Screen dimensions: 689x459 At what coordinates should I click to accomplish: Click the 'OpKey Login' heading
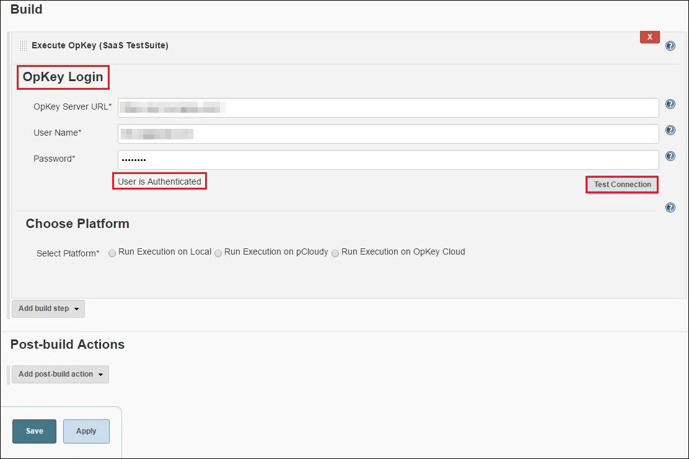(63, 77)
